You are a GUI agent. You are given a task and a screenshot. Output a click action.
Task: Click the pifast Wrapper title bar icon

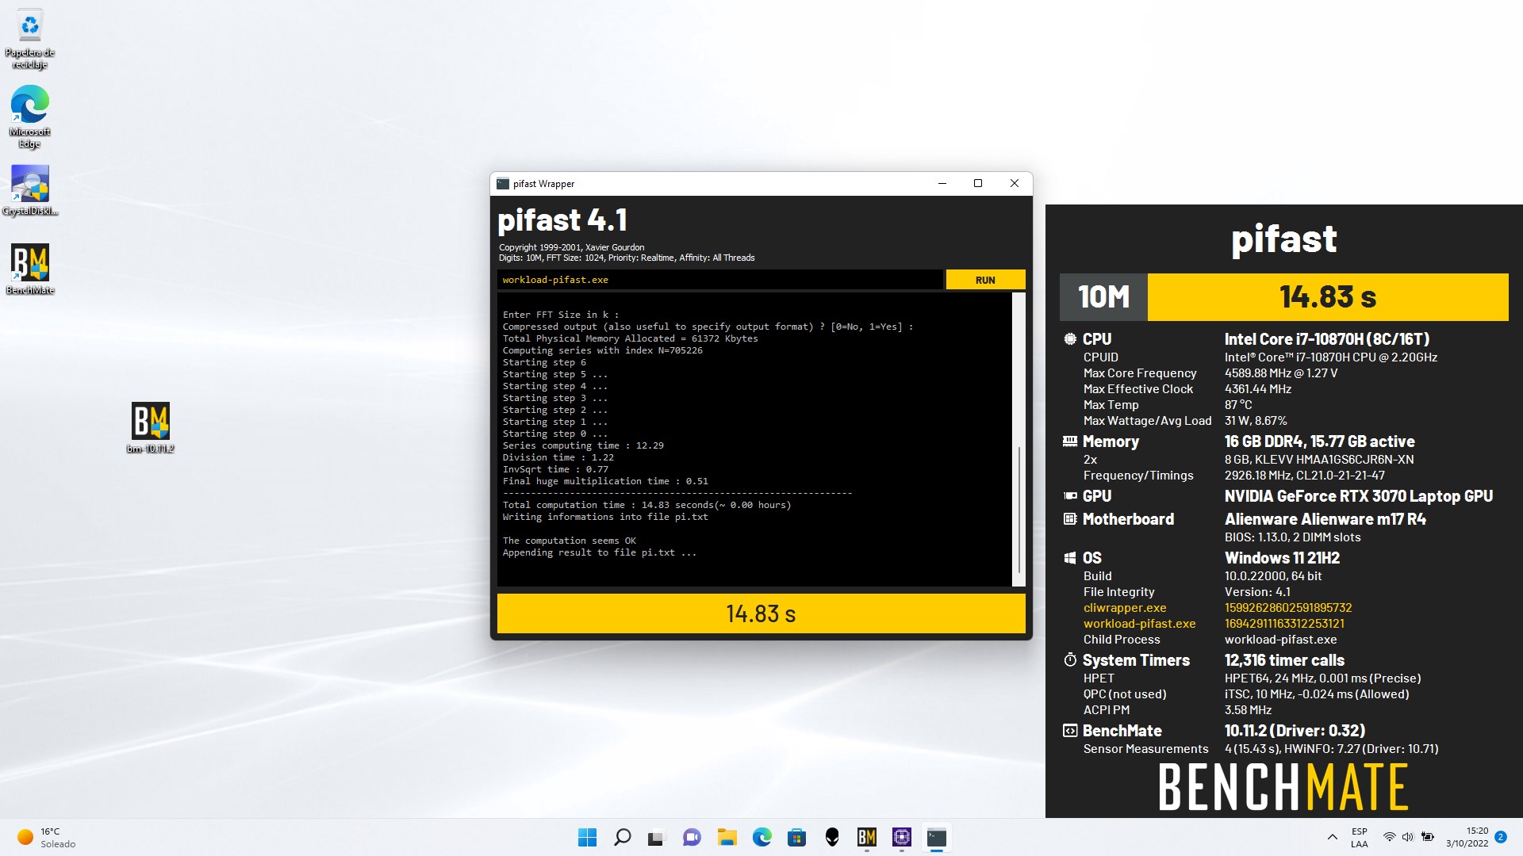[503, 184]
